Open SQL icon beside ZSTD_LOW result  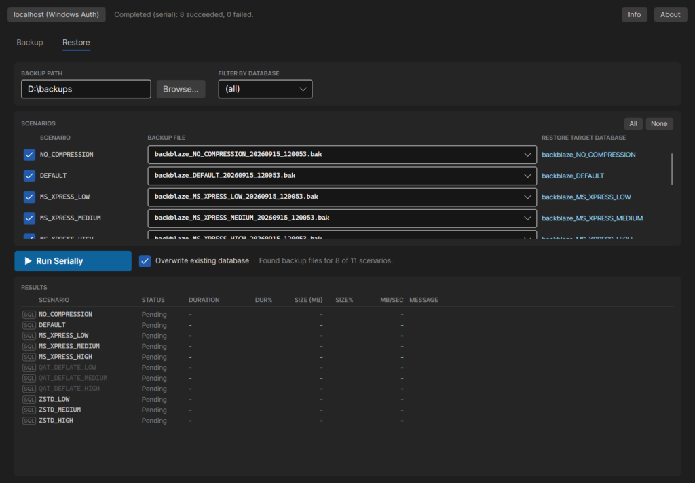[29, 400]
